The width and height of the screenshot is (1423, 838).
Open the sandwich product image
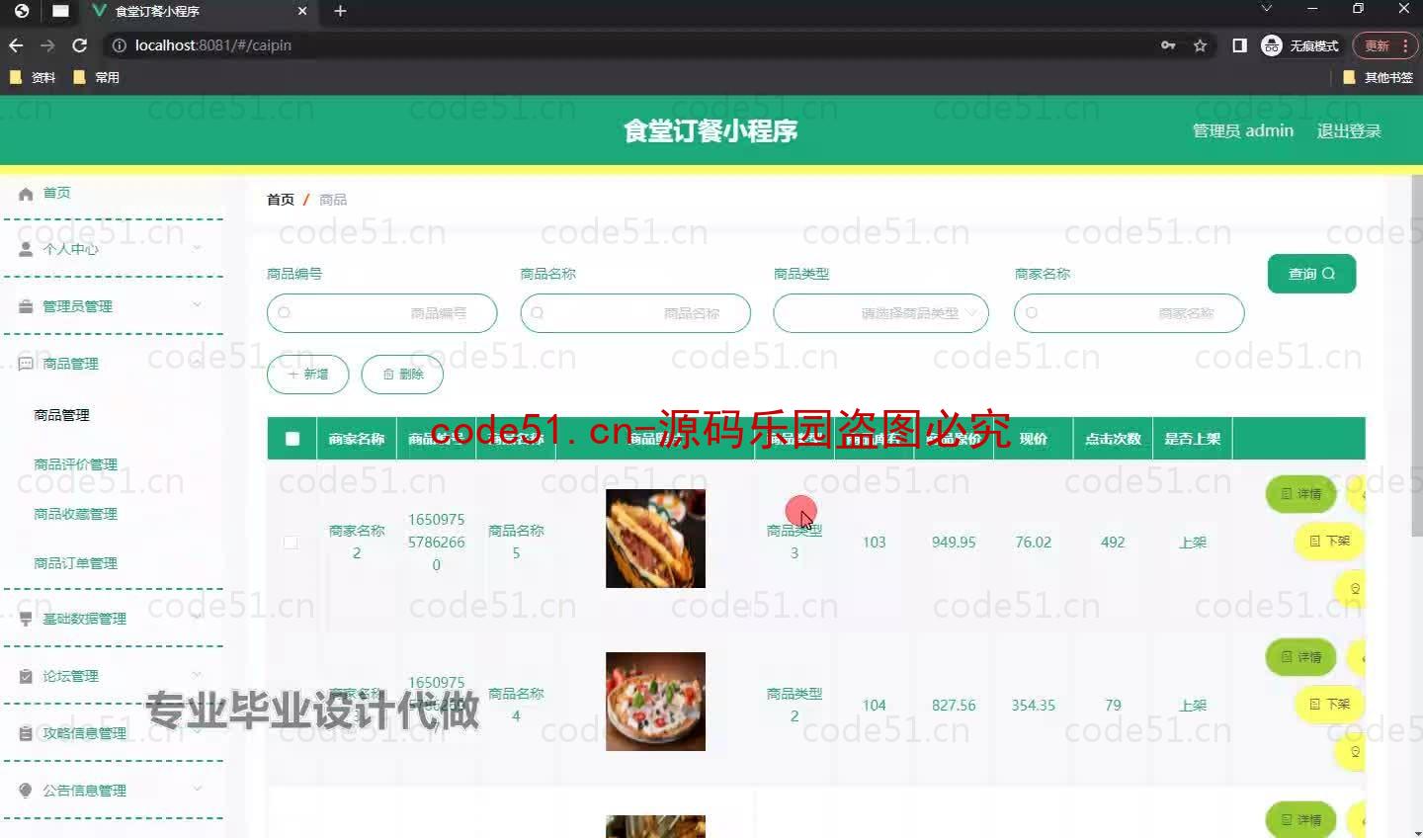655,539
